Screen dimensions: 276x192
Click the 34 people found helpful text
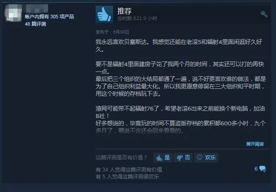tap(129, 169)
